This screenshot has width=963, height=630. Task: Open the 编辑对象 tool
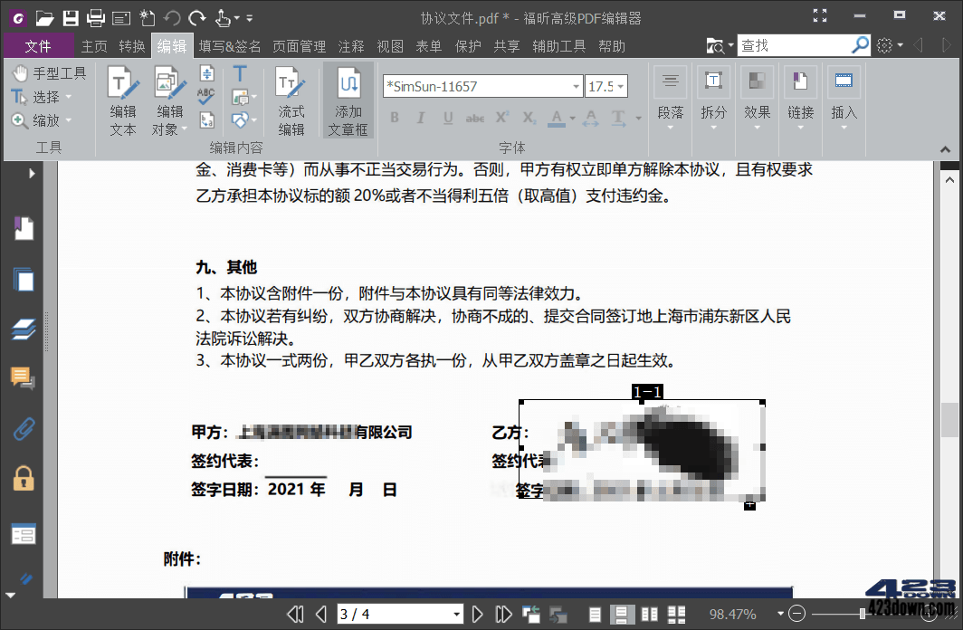pos(168,100)
